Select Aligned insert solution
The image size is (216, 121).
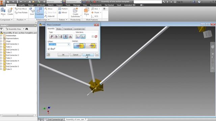[91, 46]
